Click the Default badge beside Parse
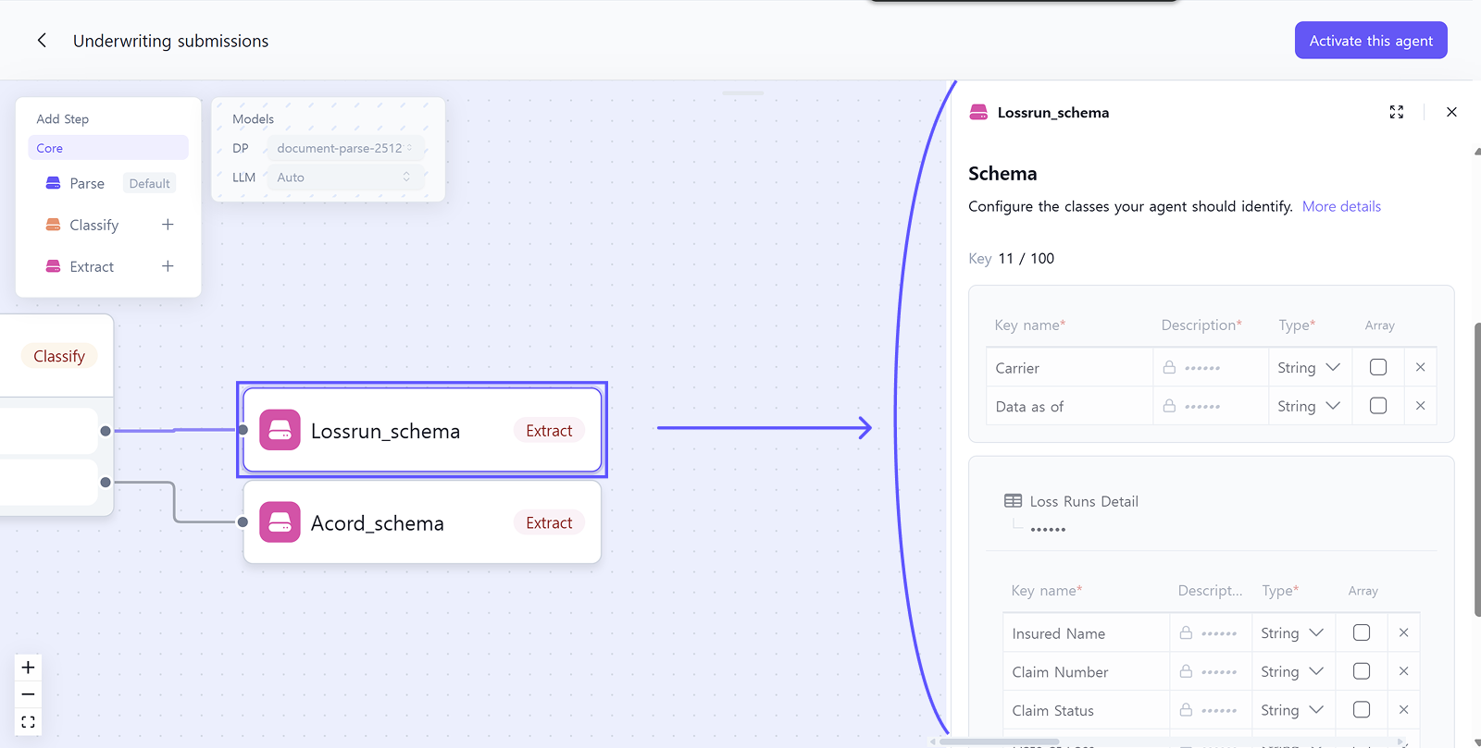The image size is (1481, 748). tap(149, 183)
